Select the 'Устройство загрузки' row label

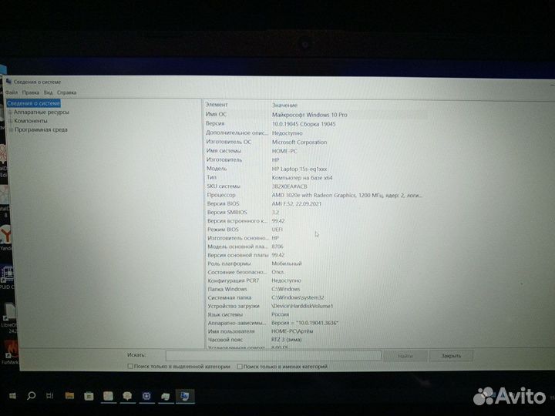[234, 306]
